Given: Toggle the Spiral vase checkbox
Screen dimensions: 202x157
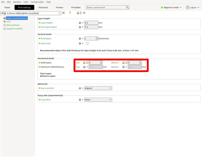Looking at the screenshot, I should (87, 43).
